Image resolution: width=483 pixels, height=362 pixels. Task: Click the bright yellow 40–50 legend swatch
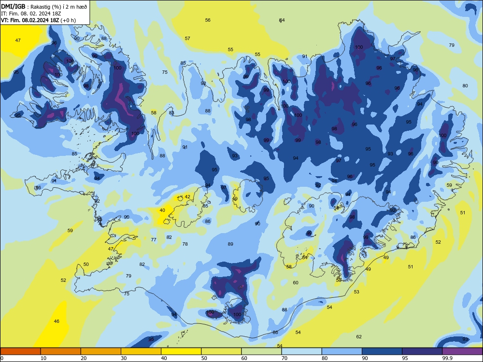pyautogui.click(x=181, y=351)
